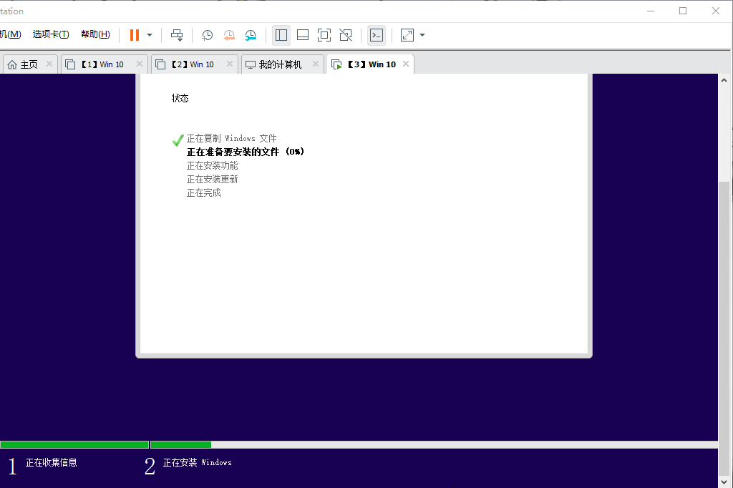The width and height of the screenshot is (733, 488).
Task: Switch to the 主页 tab
Action: (30, 64)
